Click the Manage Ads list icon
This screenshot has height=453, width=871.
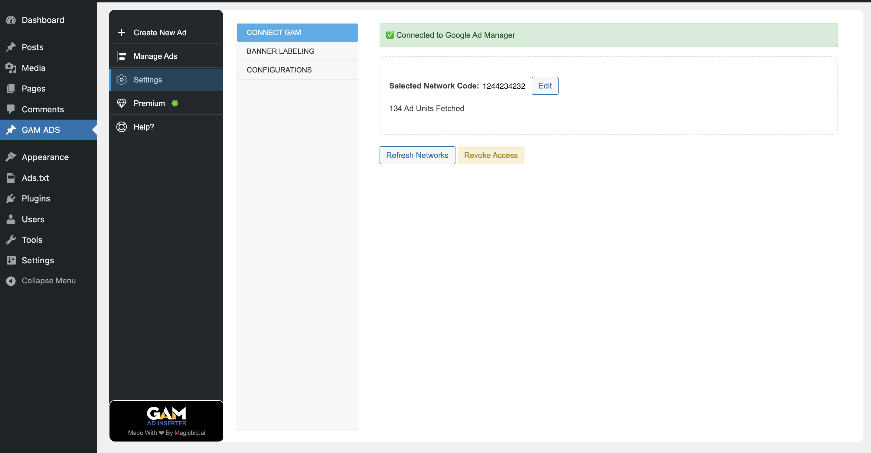pos(122,56)
